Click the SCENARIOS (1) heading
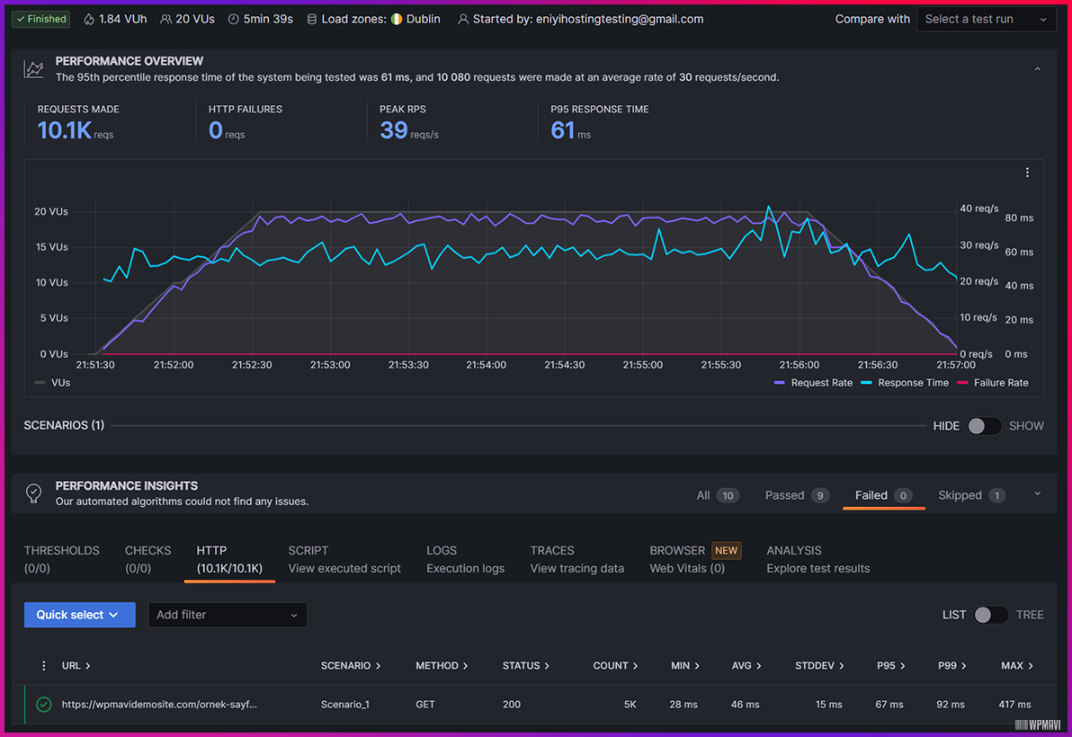 click(x=64, y=425)
